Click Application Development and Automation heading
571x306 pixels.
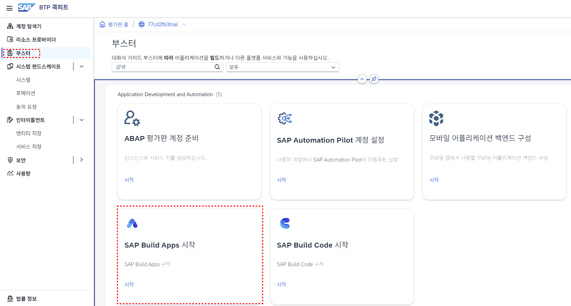coord(165,94)
